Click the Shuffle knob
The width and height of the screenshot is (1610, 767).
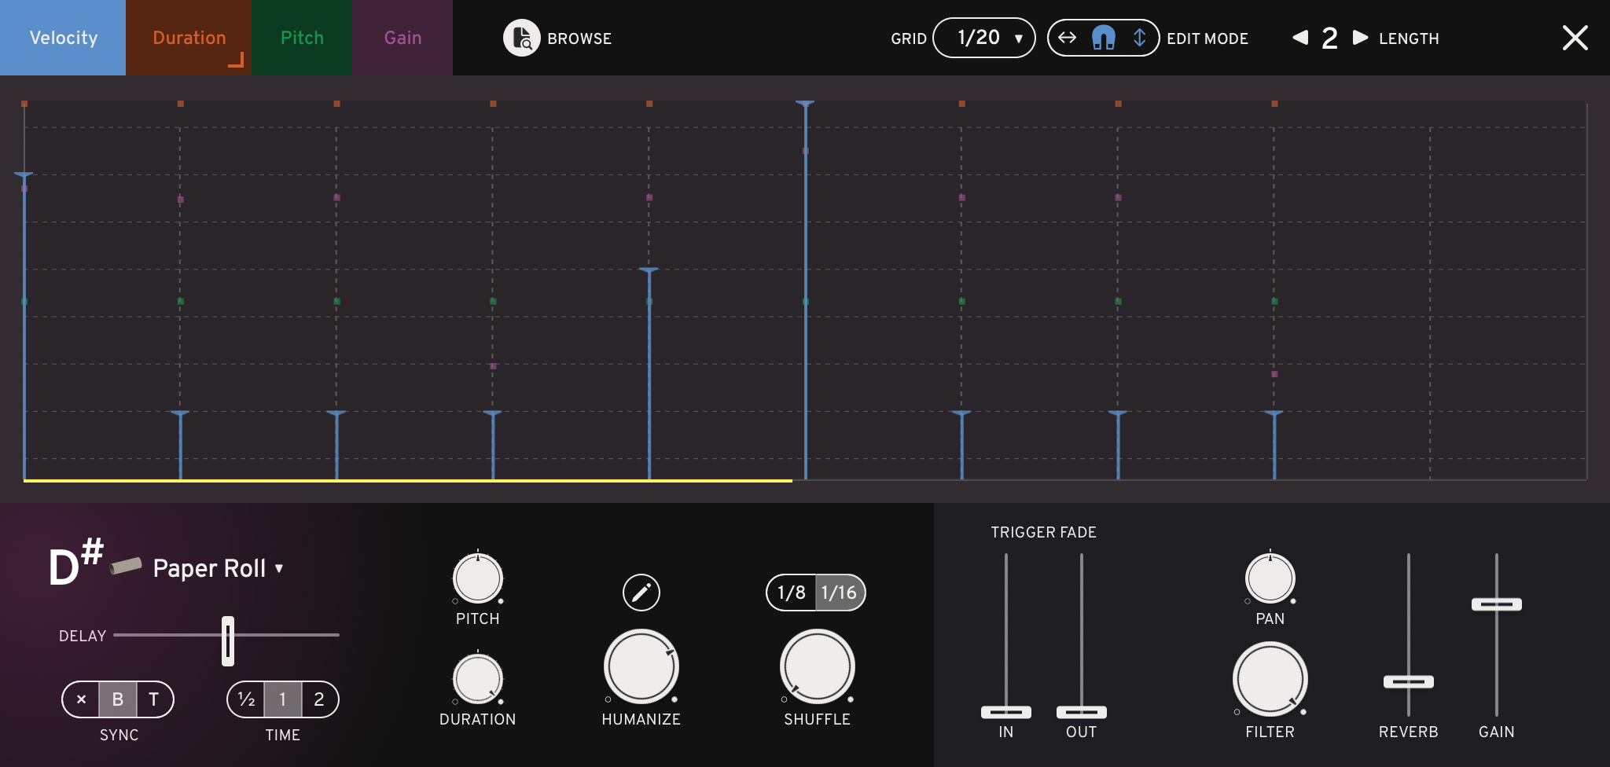(817, 666)
